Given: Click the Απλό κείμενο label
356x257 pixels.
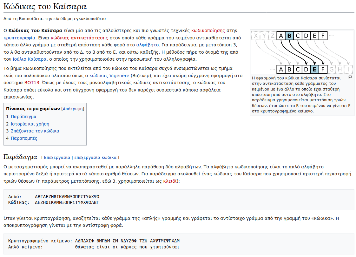Looking at the screenshot, I should (25, 247).
